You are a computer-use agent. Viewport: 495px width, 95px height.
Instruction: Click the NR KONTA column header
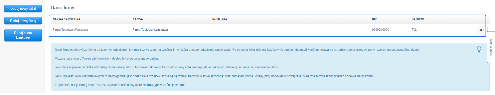click(220, 19)
